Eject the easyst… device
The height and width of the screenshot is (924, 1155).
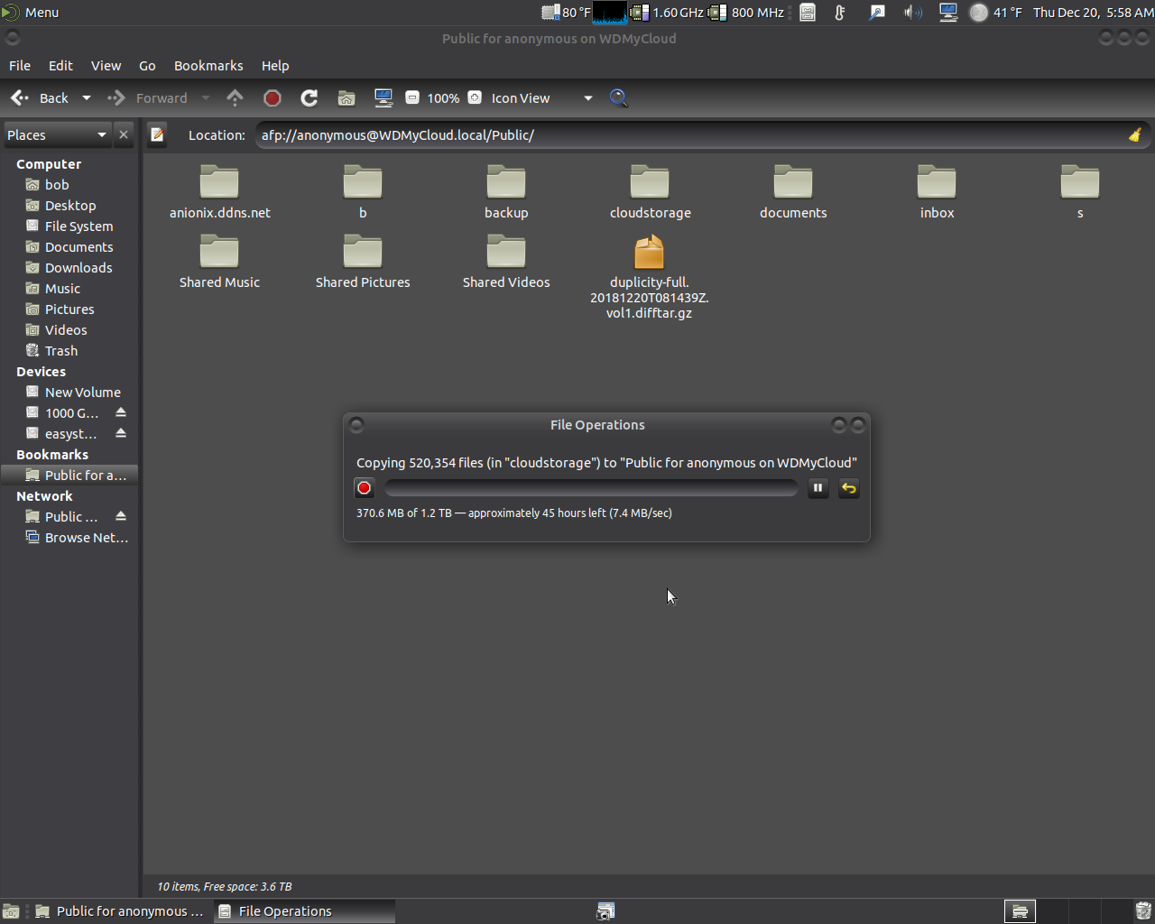tap(121, 433)
